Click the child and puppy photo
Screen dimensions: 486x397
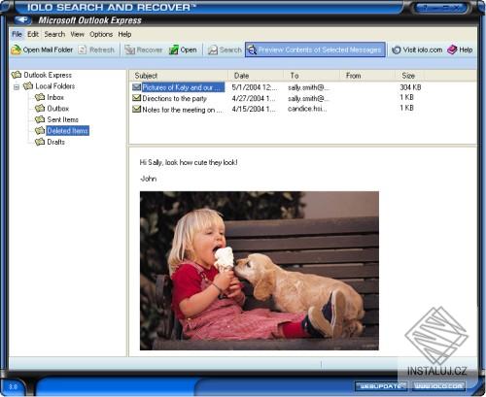[260, 271]
